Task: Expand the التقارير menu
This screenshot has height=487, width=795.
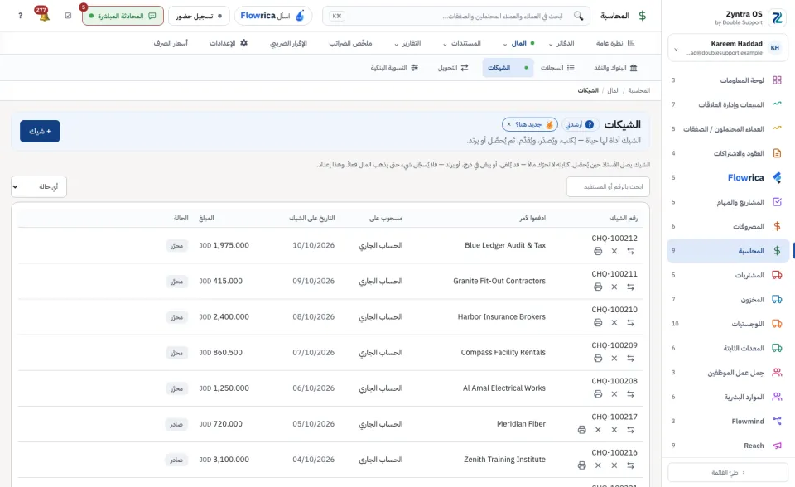Action: pyautogui.click(x=407, y=43)
